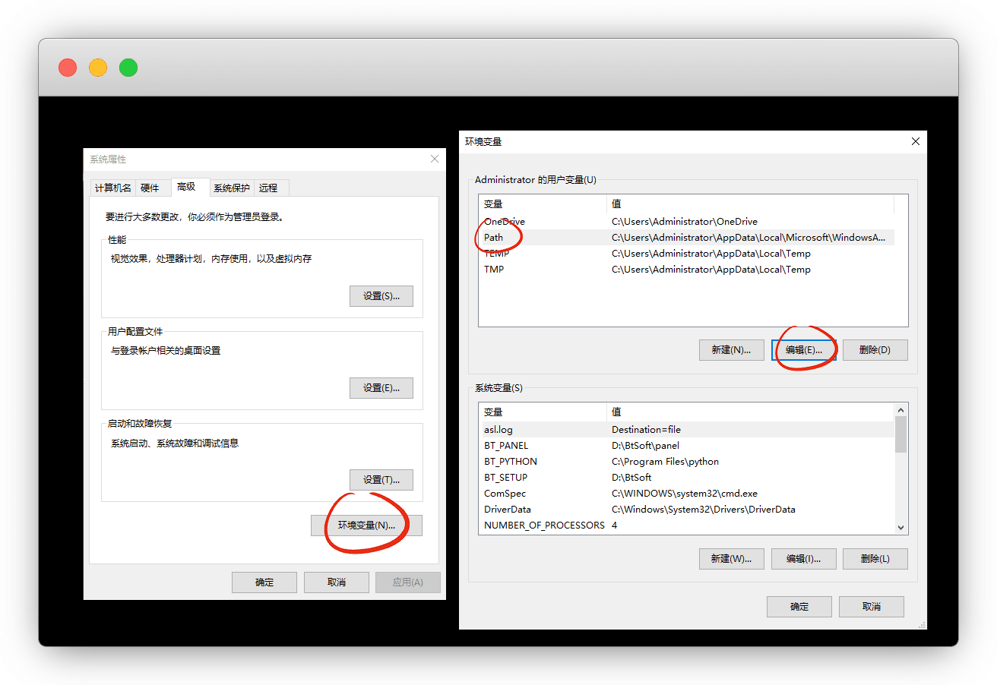
Task: Click system variables scrollbar down arrow
Action: [901, 528]
